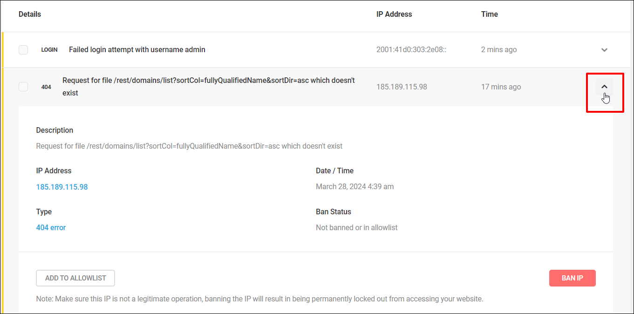
Task: Click the Time column header
Action: tap(490, 14)
